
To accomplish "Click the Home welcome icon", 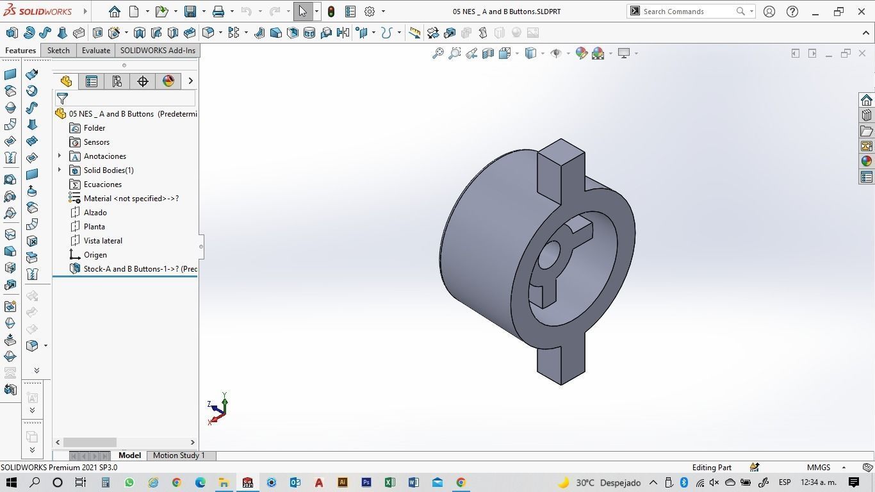I will click(115, 12).
